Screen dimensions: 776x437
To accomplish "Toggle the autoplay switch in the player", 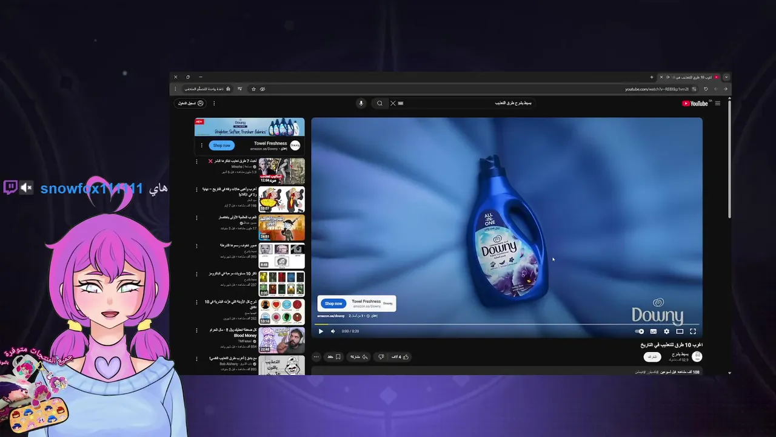I will tap(640, 331).
